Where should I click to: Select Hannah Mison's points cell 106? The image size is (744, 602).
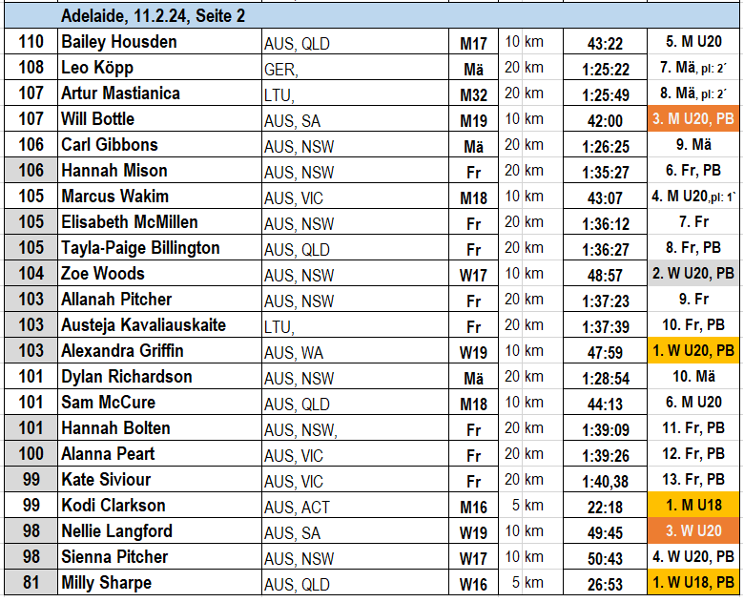(31, 170)
